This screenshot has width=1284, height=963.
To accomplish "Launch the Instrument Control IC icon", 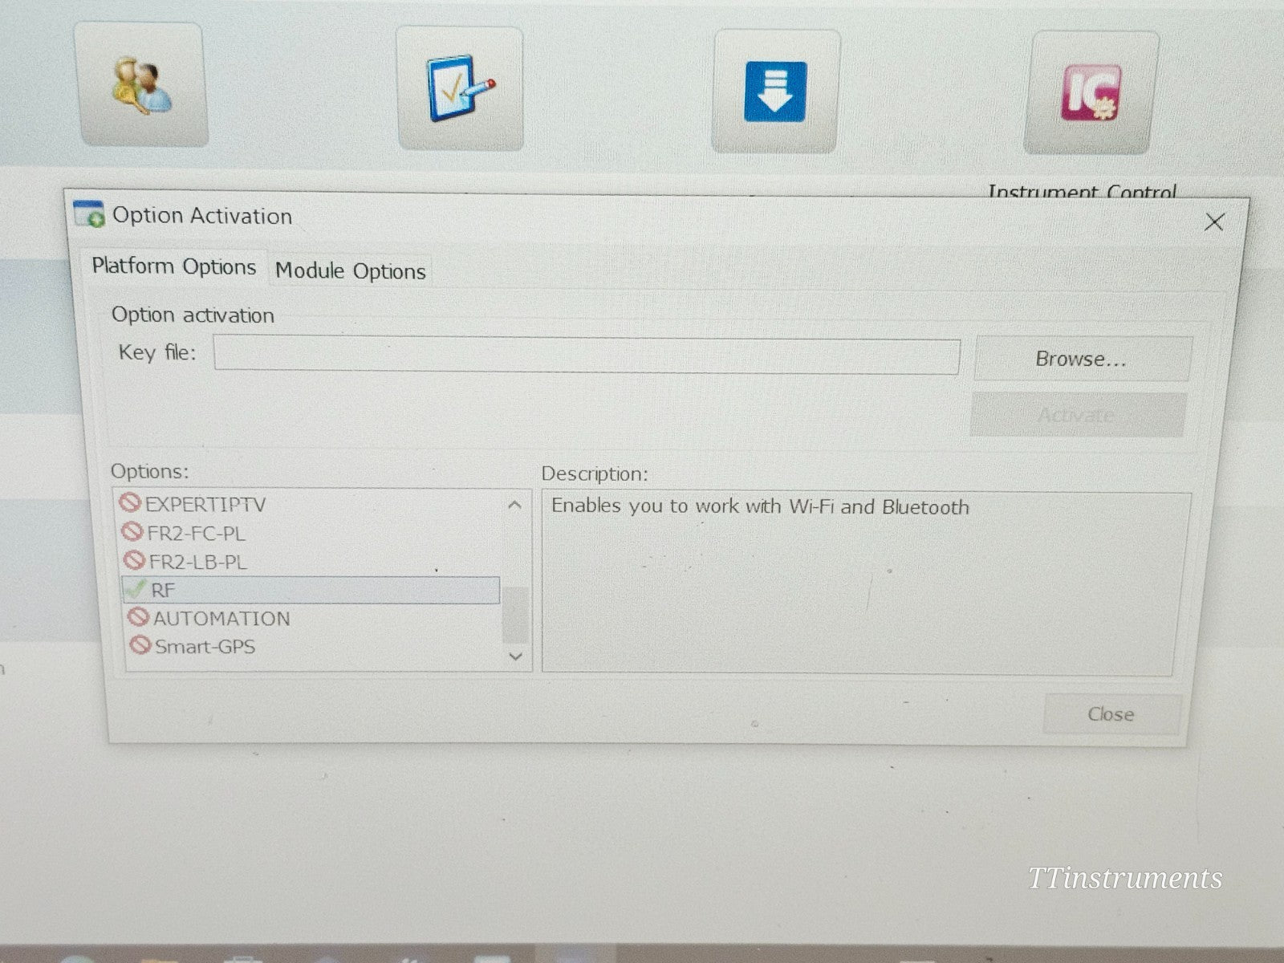I will [1091, 93].
